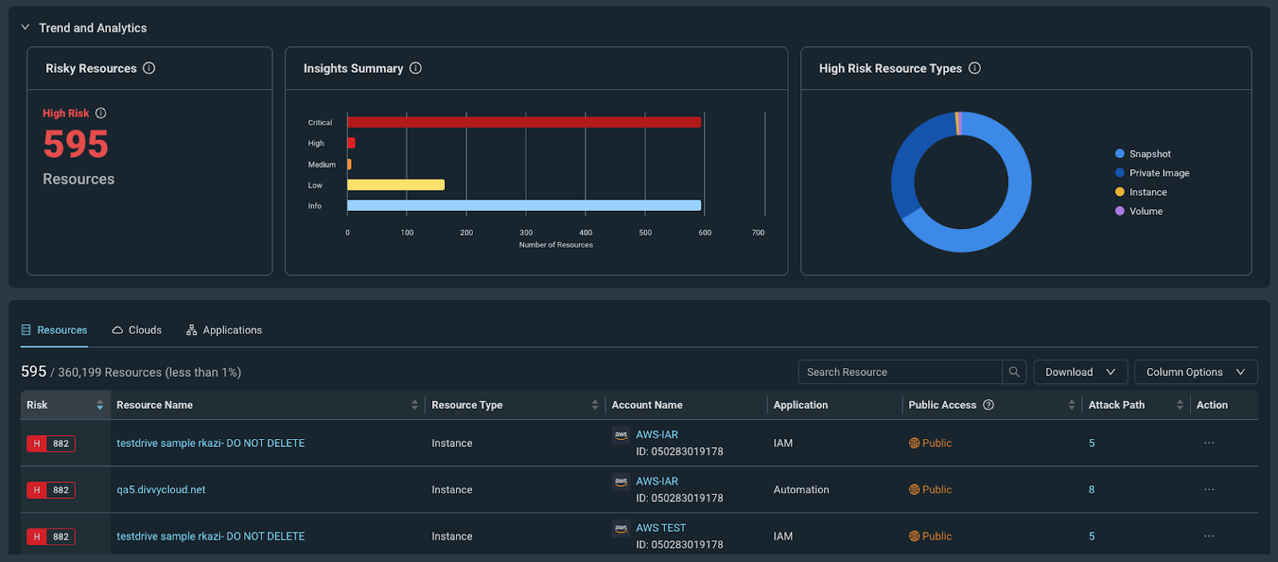Click info icon next to Risky Resources
Viewport: 1278px width, 562px height.
click(149, 68)
